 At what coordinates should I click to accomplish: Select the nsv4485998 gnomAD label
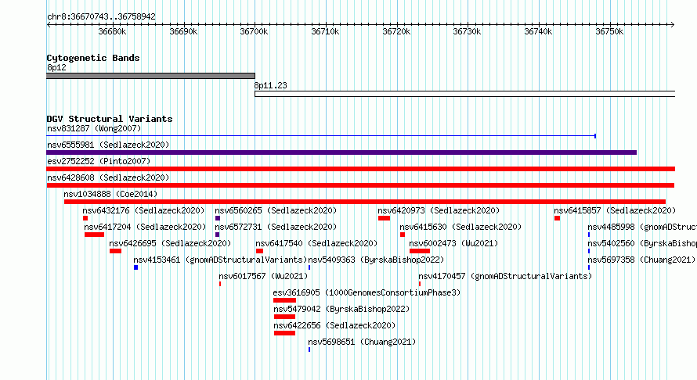click(642, 227)
